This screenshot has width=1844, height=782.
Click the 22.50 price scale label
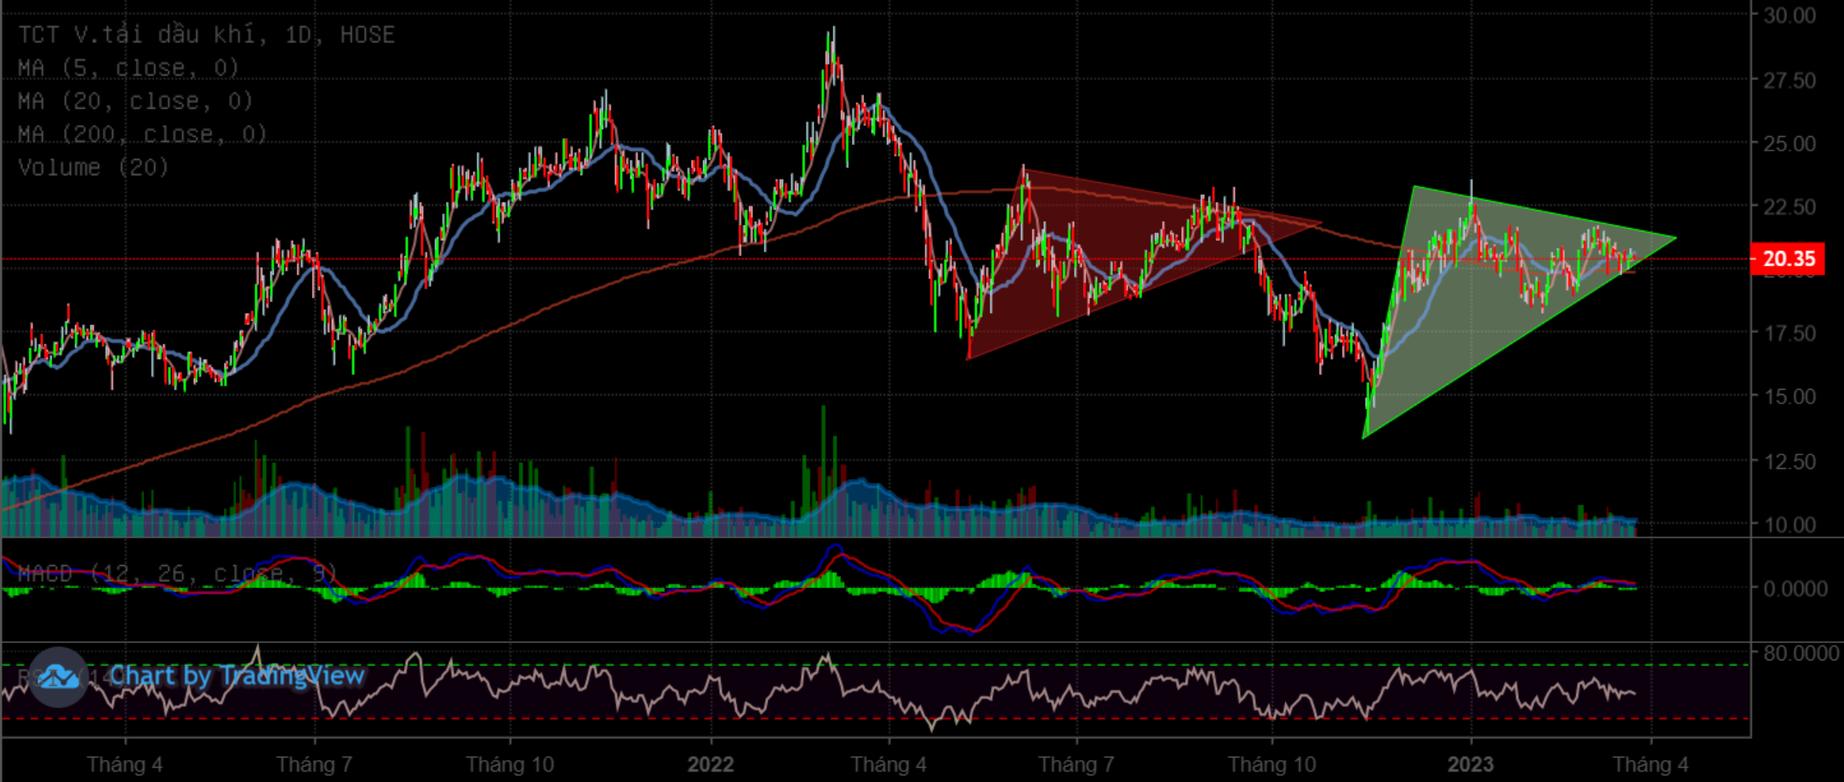[1789, 207]
